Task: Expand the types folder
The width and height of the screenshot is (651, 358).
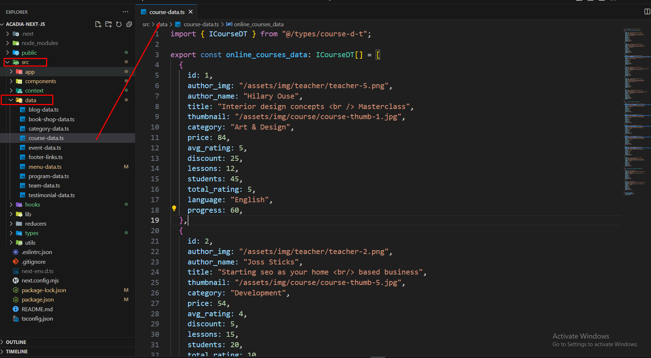Action: (11, 233)
